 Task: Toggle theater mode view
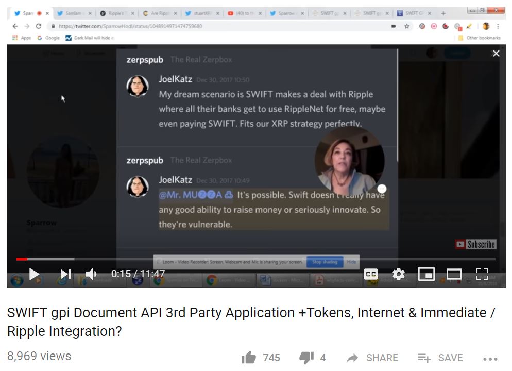tap(454, 275)
